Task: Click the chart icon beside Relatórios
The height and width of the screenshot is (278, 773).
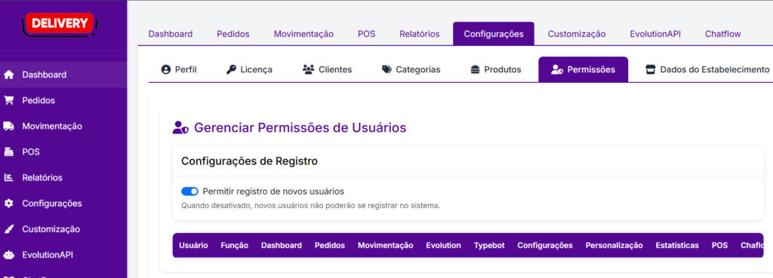Action: pyautogui.click(x=8, y=178)
